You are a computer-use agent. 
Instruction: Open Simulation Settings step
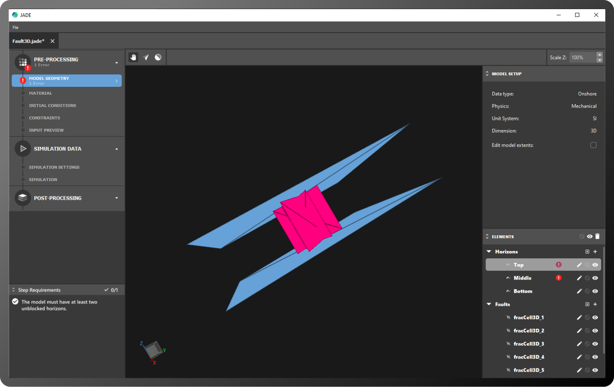54,167
